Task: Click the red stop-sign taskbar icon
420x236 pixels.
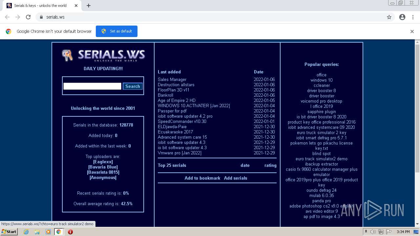Action: pyautogui.click(x=70, y=232)
